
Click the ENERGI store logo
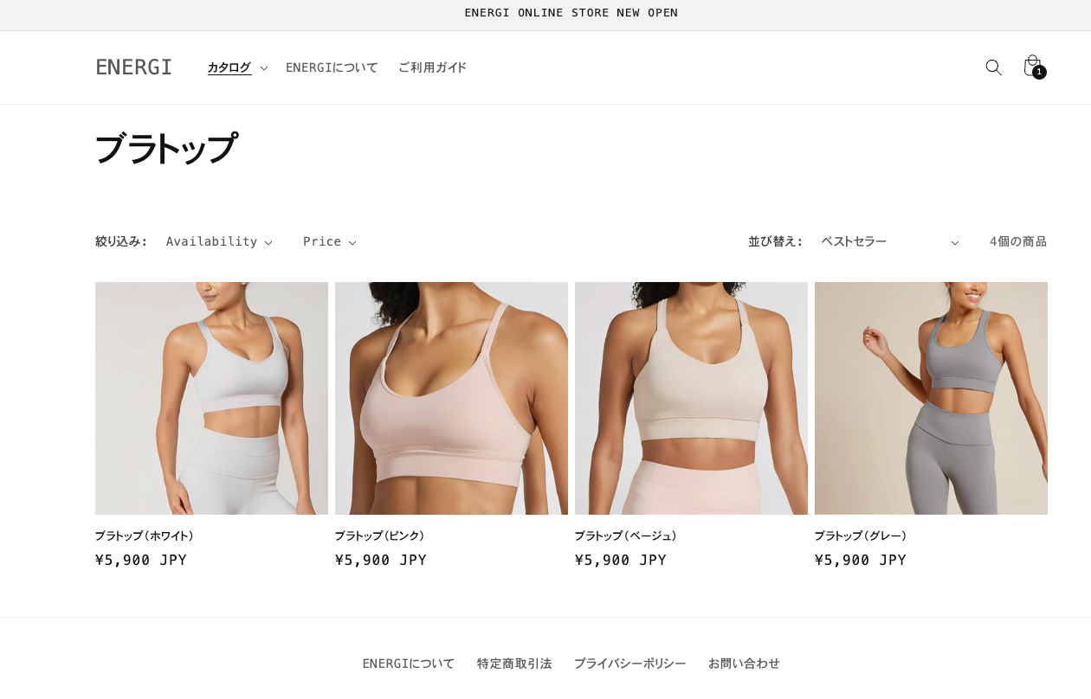tap(134, 67)
